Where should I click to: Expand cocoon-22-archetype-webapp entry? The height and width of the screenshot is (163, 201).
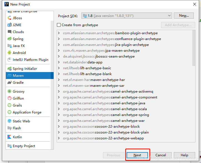pyautogui.click(x=59, y=138)
